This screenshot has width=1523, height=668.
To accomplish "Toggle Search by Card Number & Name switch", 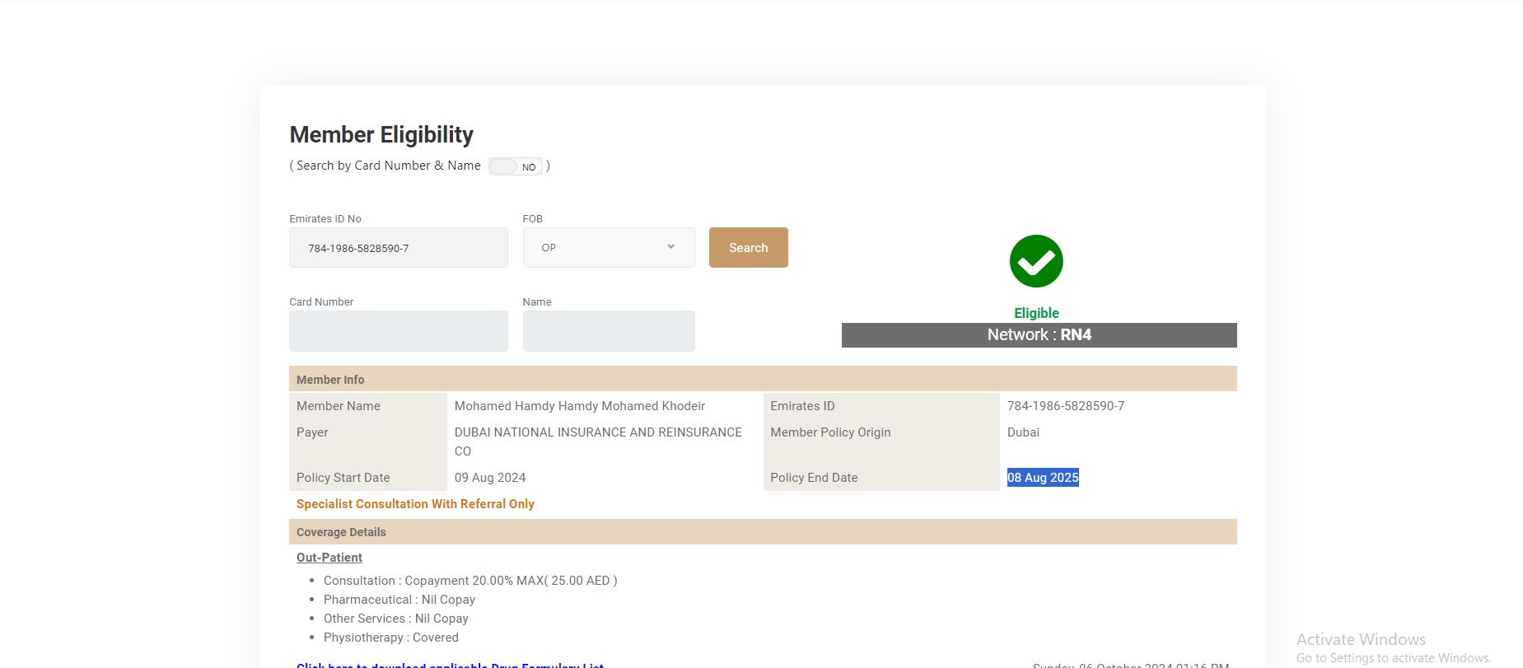I will [x=516, y=166].
